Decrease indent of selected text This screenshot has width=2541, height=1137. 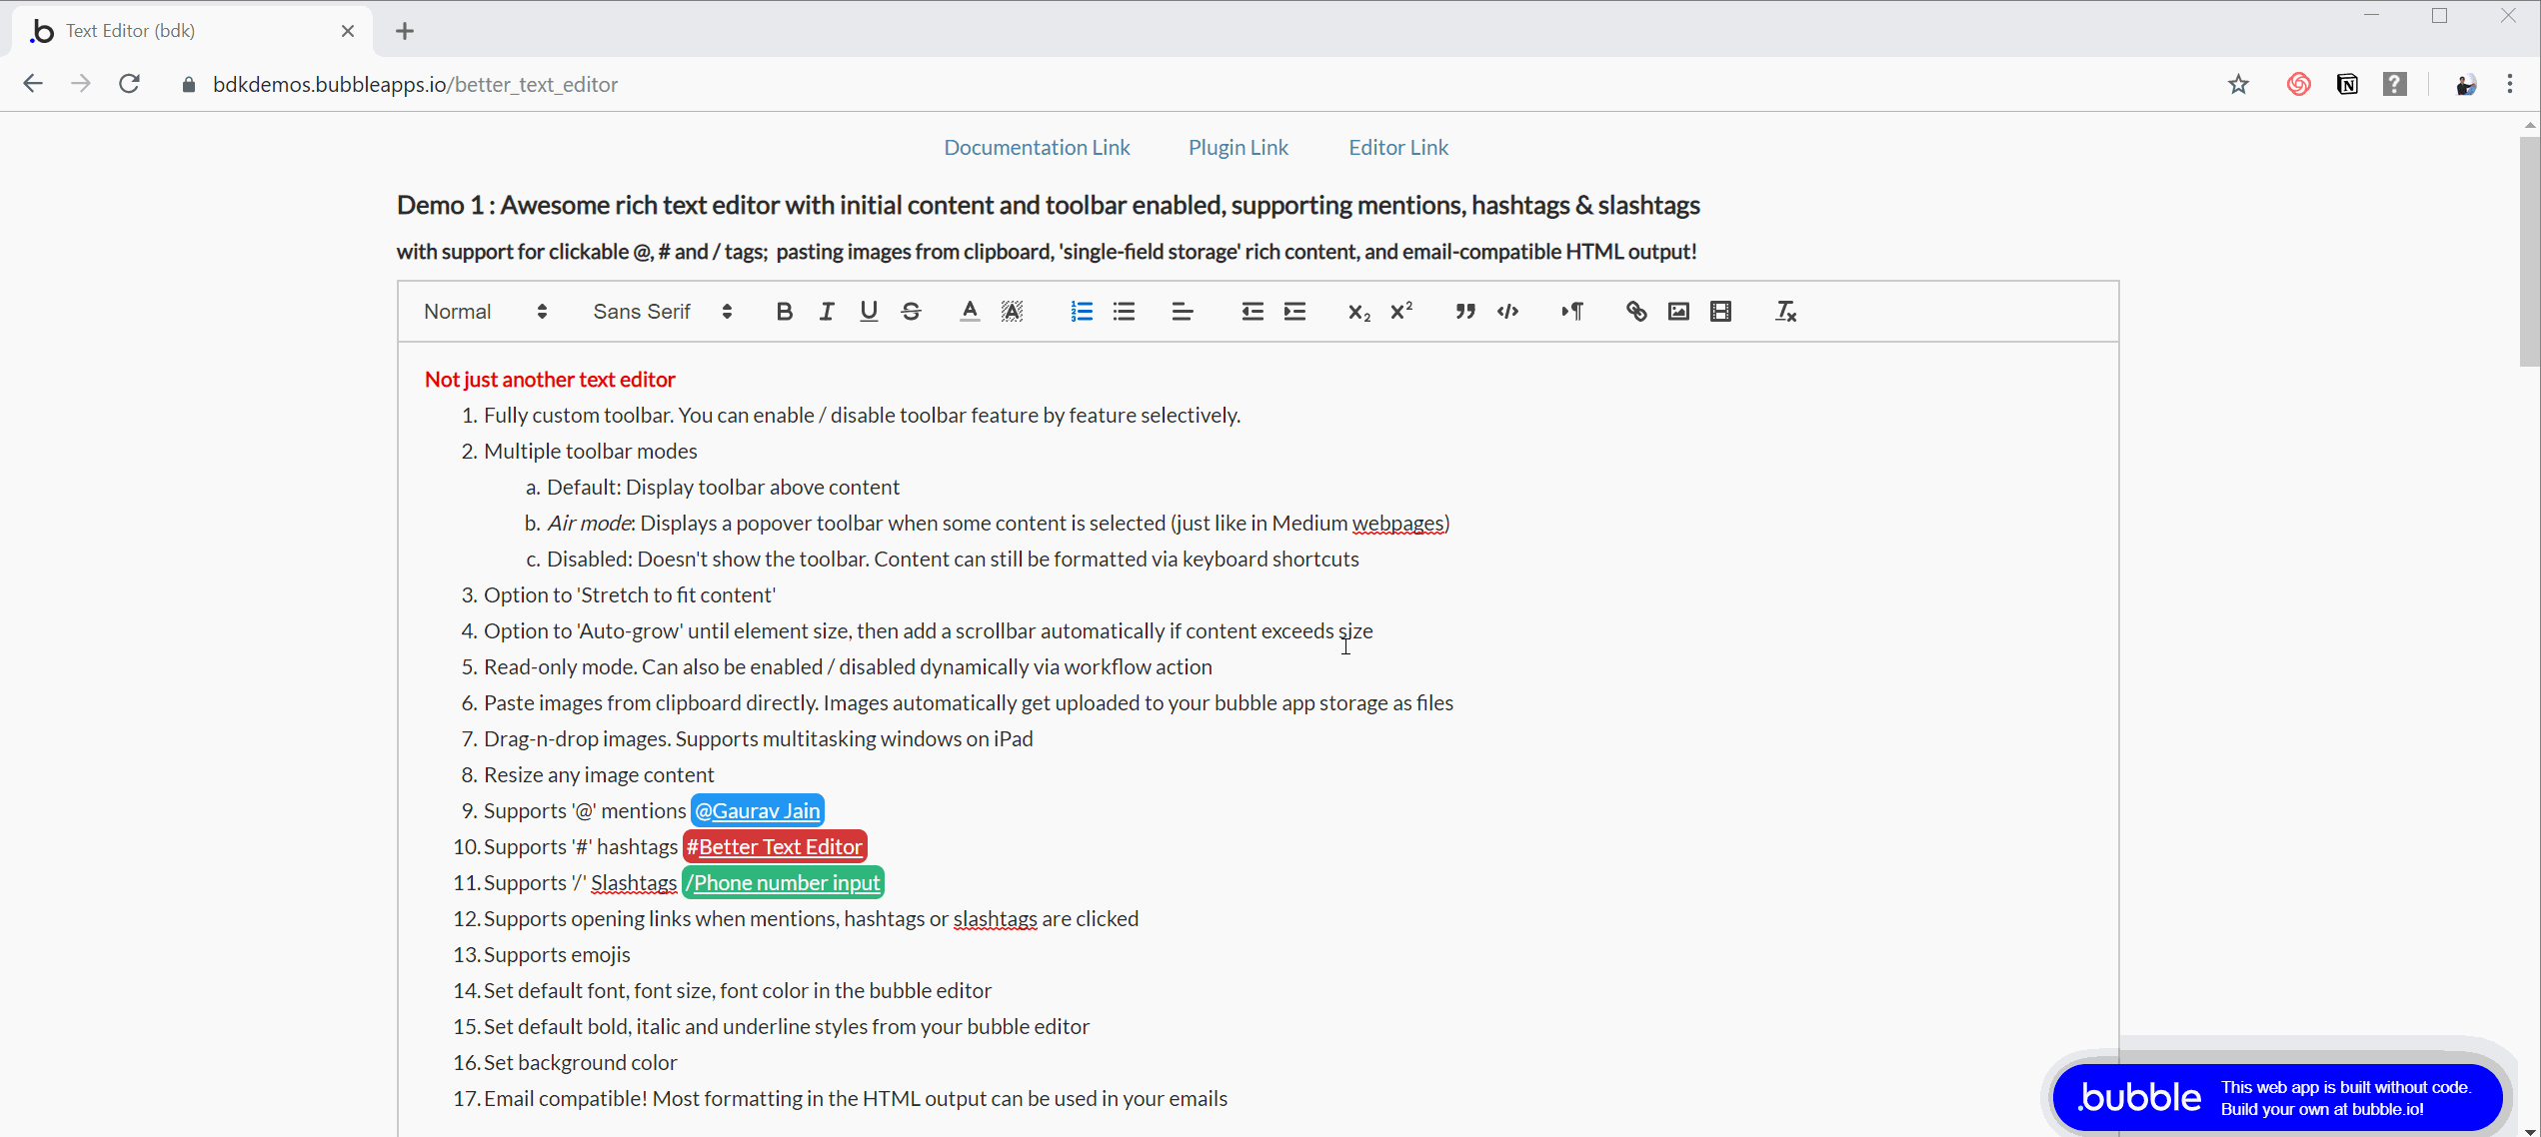[x=1252, y=312]
